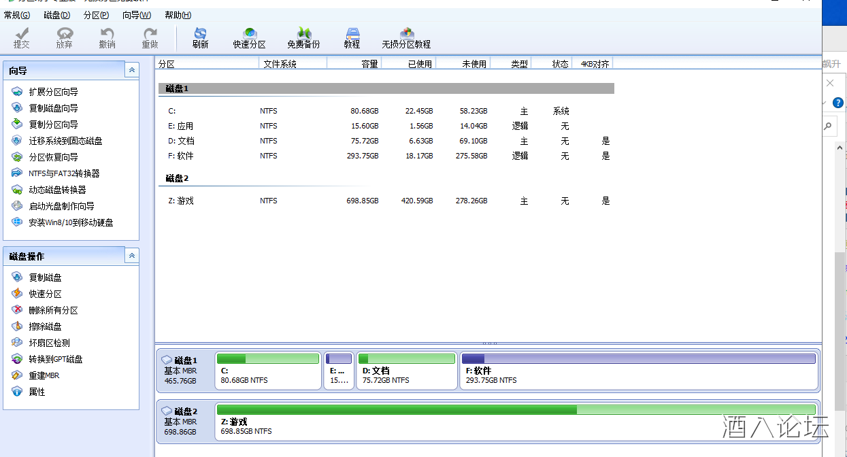Open NTFS与FAT32转换器 tool

(x=64, y=173)
